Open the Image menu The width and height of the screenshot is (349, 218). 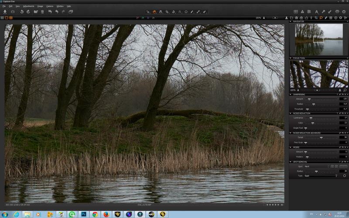click(40, 6)
